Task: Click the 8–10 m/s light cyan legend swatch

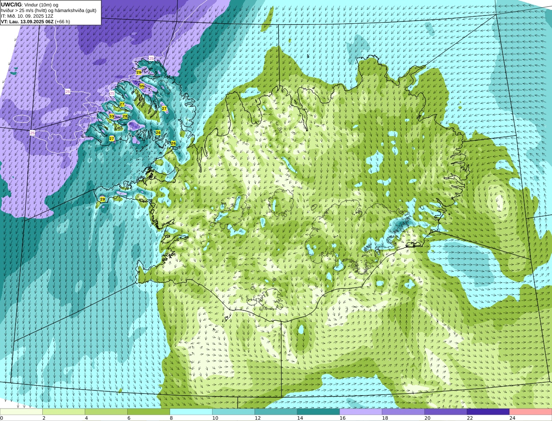Action: pos(191,412)
